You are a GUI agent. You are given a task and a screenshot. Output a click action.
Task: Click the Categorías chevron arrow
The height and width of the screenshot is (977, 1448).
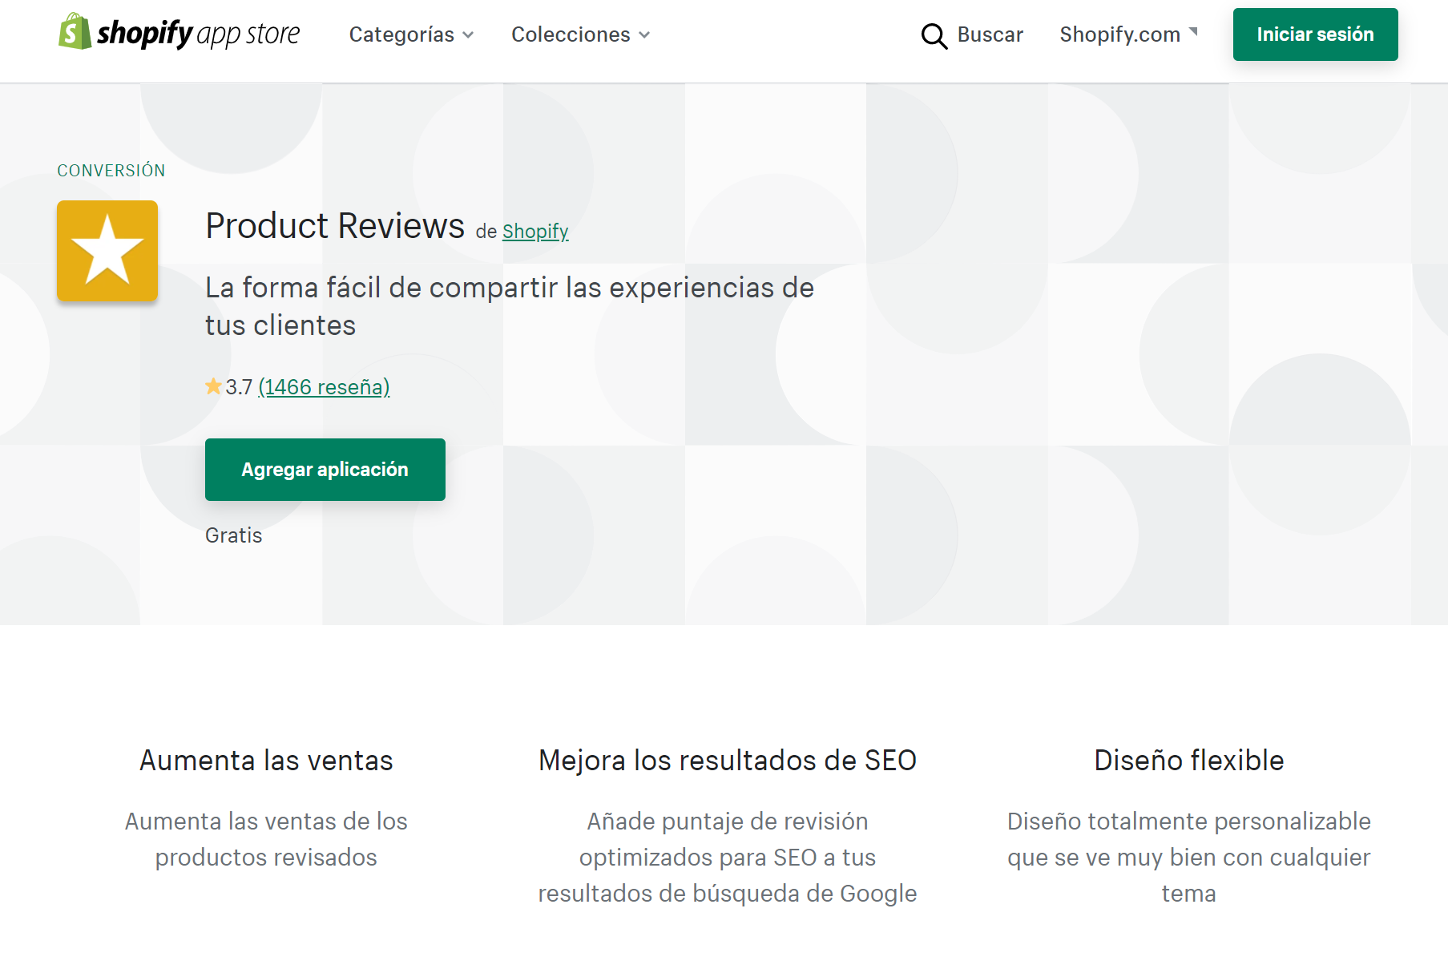click(468, 35)
